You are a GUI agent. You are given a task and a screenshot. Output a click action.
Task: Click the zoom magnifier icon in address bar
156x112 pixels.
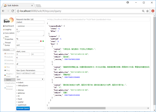click(x=143, y=11)
